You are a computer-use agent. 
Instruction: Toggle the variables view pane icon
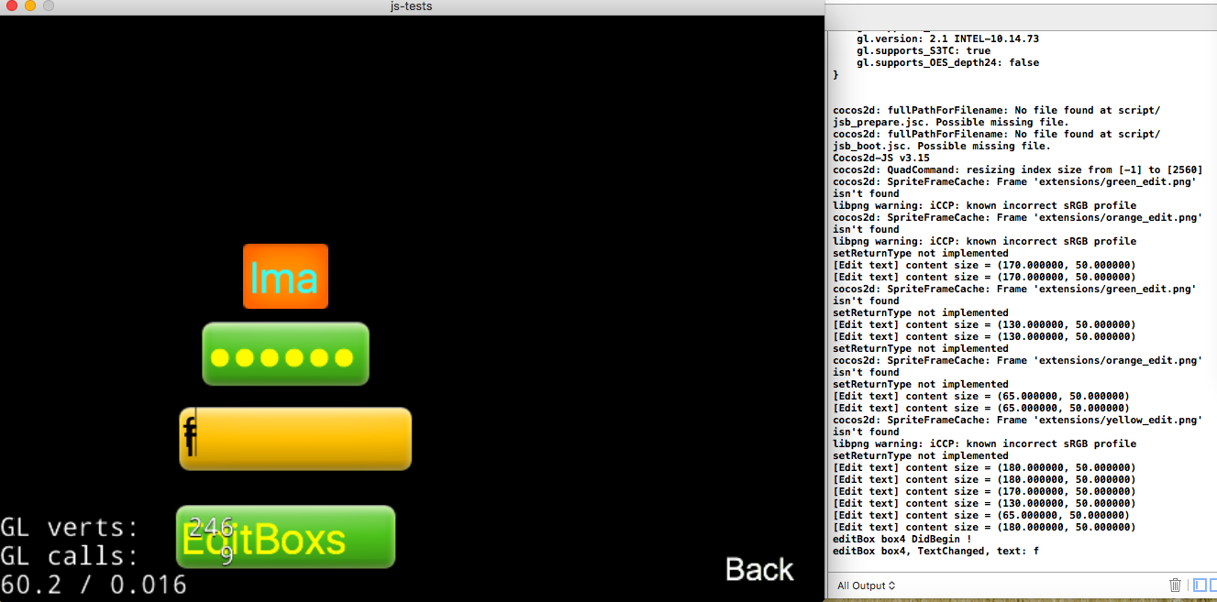coord(1200,585)
